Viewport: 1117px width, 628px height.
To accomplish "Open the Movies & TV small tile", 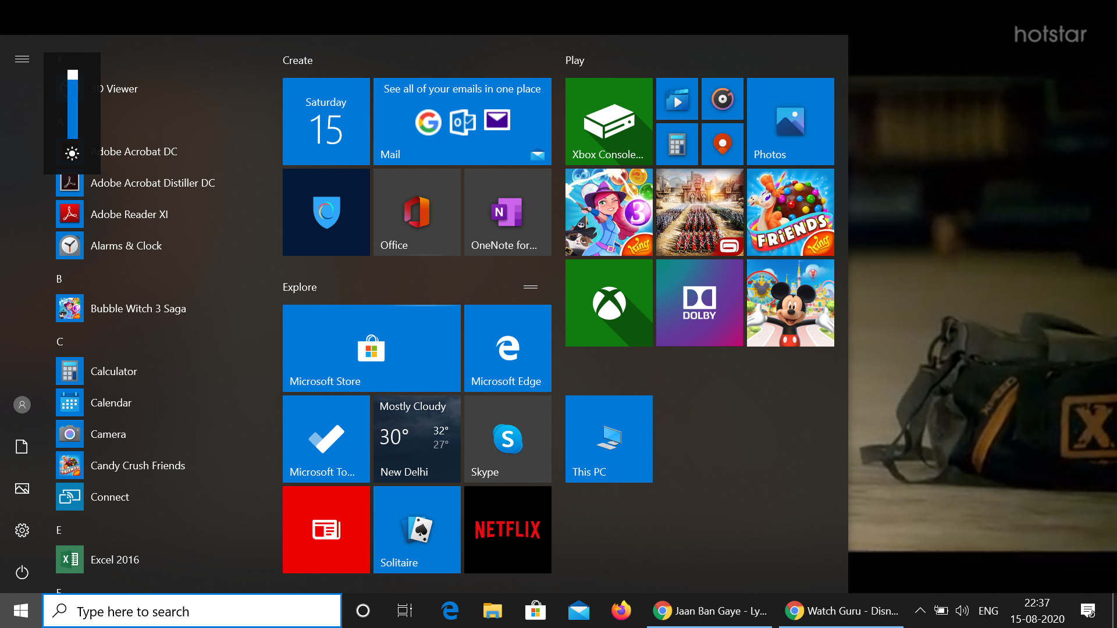I will (x=677, y=99).
